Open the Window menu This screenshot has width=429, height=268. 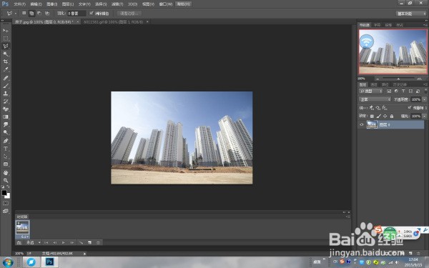click(166, 4)
